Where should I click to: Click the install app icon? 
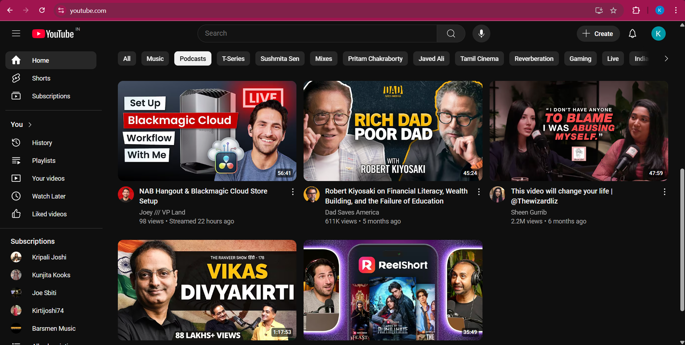coord(599,10)
